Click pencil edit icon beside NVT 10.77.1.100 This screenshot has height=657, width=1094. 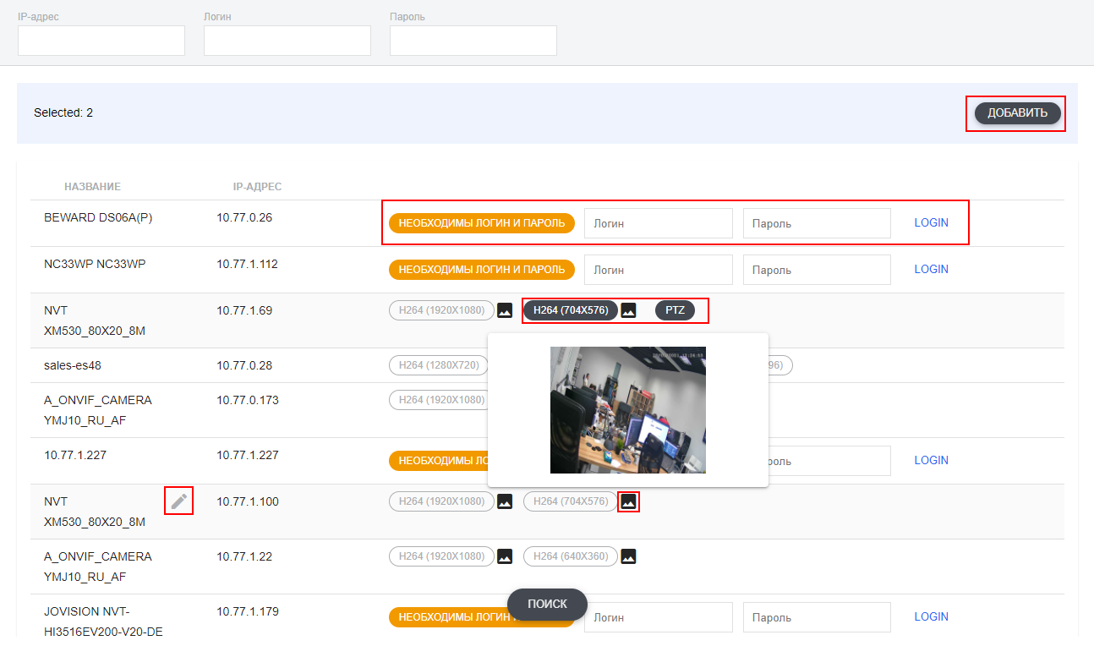tap(178, 501)
